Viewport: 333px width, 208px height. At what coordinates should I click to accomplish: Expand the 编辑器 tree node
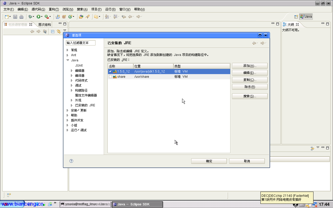point(72,70)
